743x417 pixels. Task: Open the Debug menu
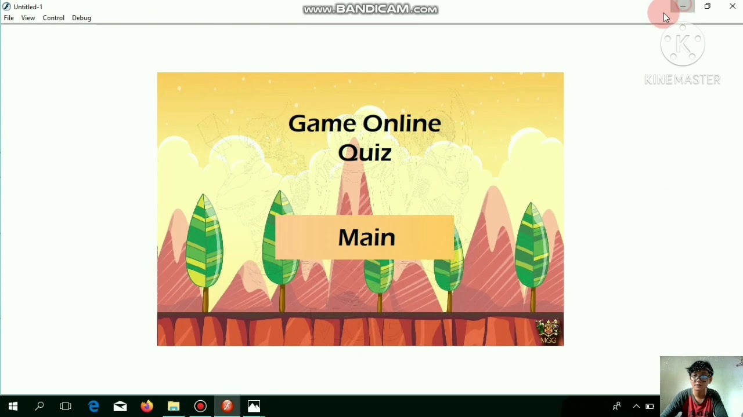pos(81,18)
